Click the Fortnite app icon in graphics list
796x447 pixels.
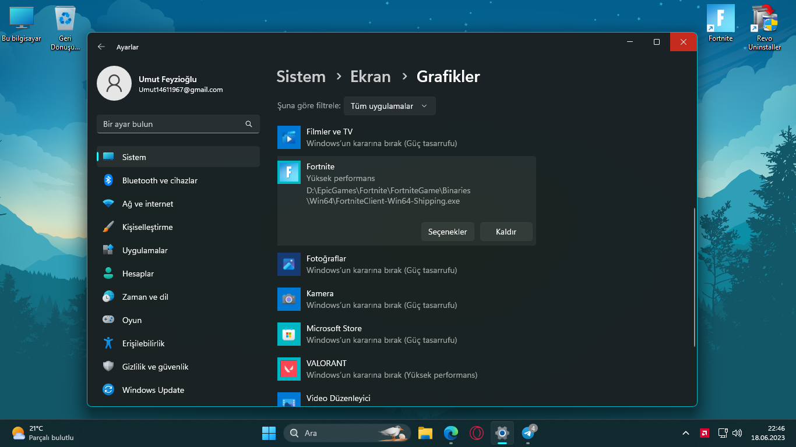pyautogui.click(x=289, y=172)
